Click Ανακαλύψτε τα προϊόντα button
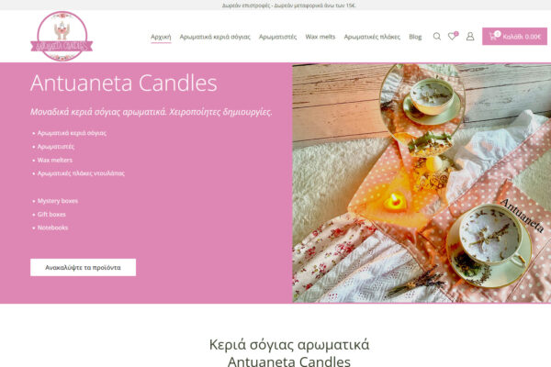The image size is (551, 367). pos(83,267)
